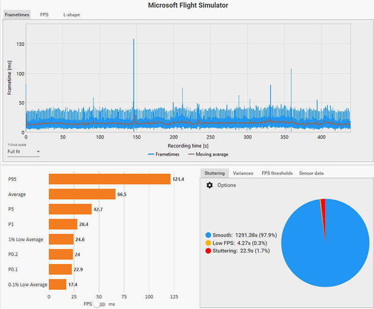Select the P95 bar in the chart
Screen dimensions: 374x309
coord(110,179)
